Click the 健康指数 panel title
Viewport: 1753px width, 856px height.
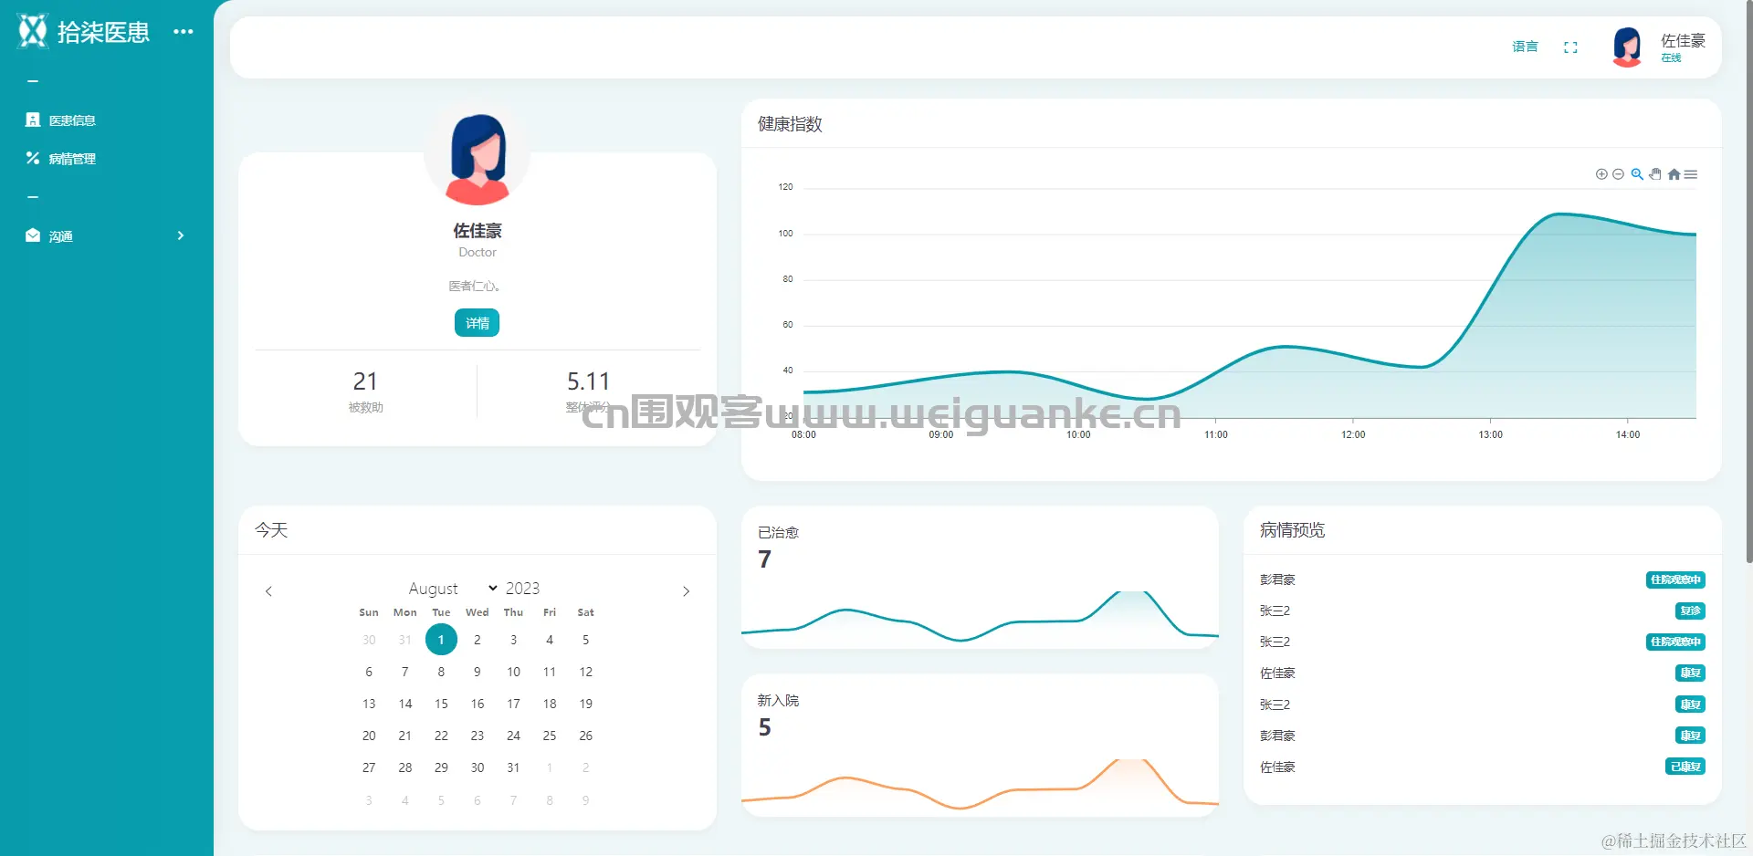(791, 124)
